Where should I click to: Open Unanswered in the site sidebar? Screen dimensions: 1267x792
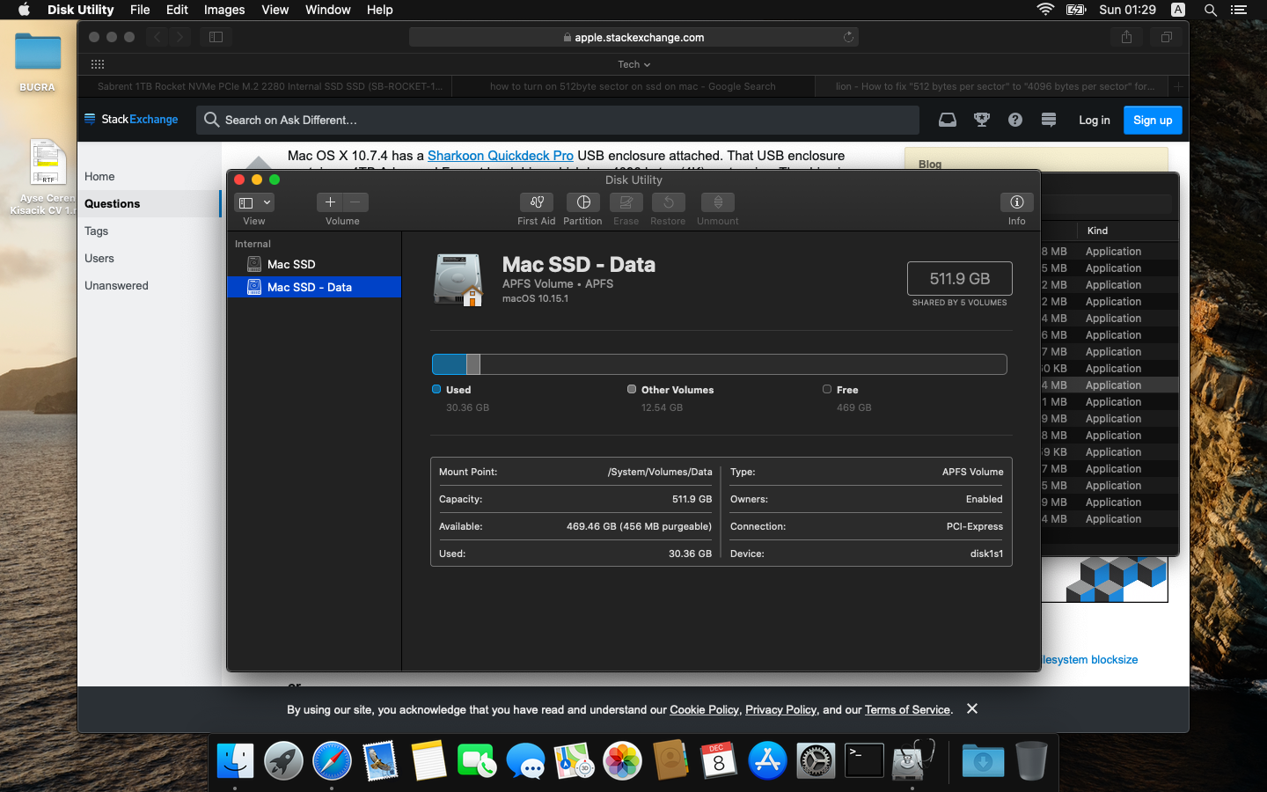coord(116,285)
